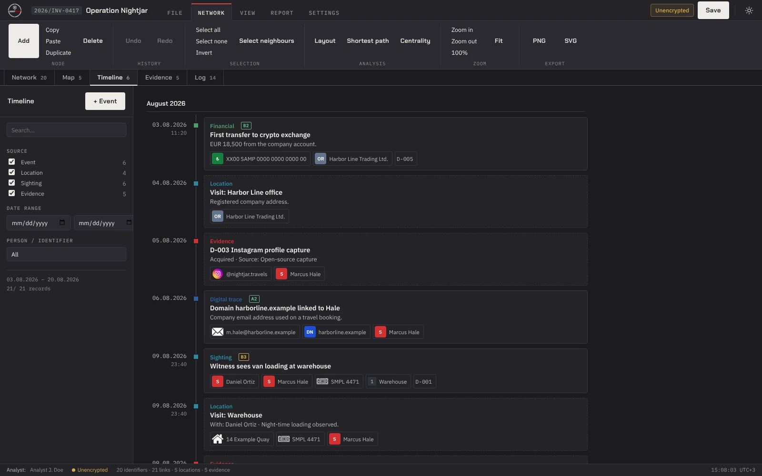The height and width of the screenshot is (476, 762).
Task: Click the B2 reliability badge on Financial event
Action: [x=246, y=126]
